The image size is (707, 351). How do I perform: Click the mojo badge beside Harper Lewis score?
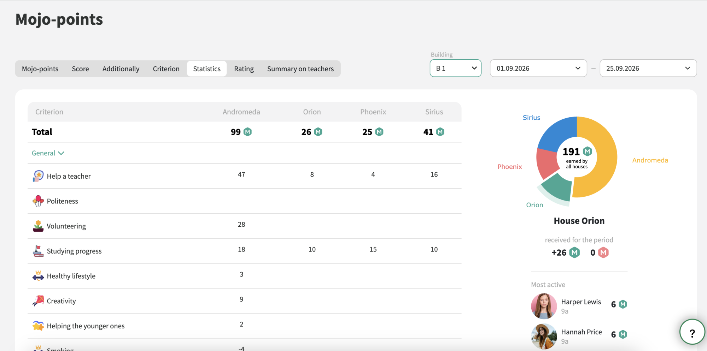pyautogui.click(x=623, y=304)
